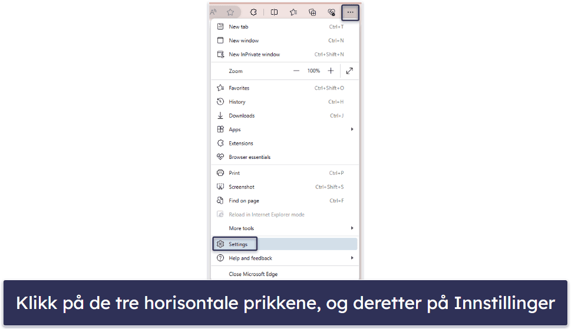
Task: Add page to favorites star icon
Action: [x=230, y=12]
